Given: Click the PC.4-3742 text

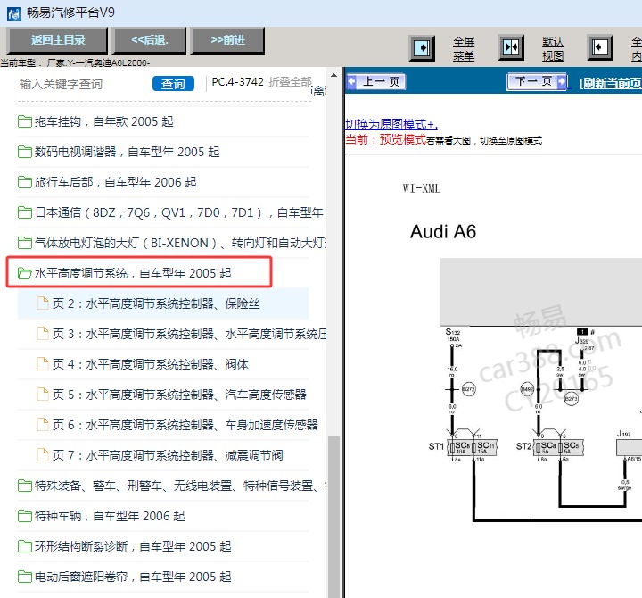Looking at the screenshot, I should point(237,82).
